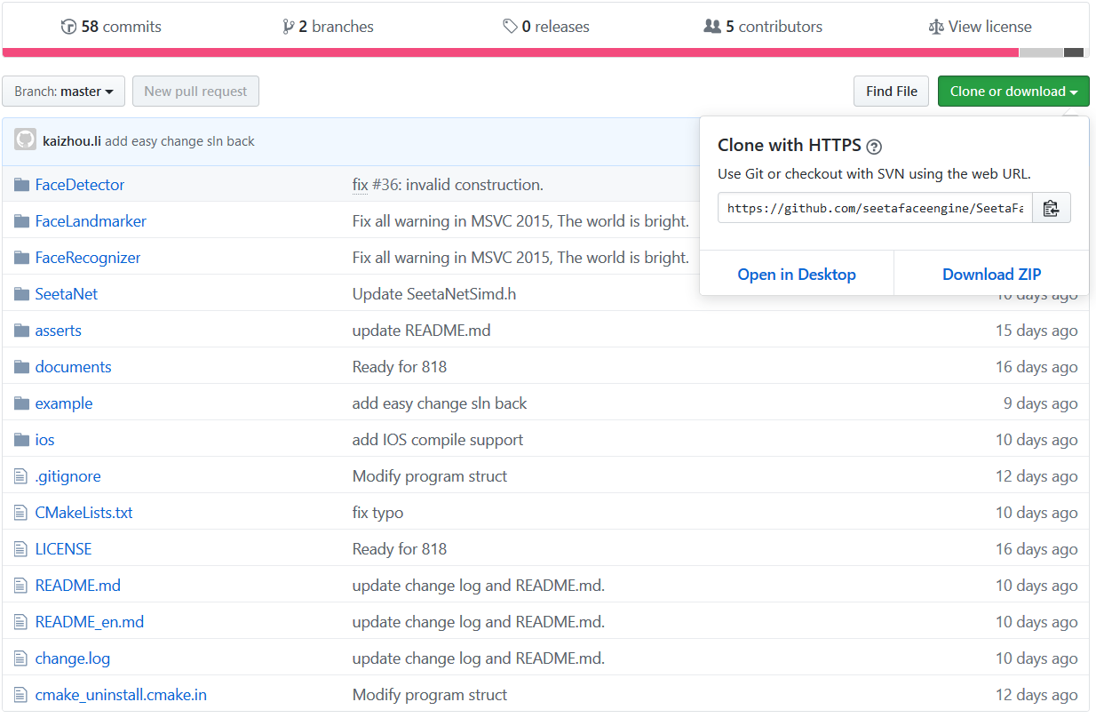This screenshot has width=1096, height=718.
Task: Select the HTTPS clone URL input field
Action: click(x=875, y=207)
